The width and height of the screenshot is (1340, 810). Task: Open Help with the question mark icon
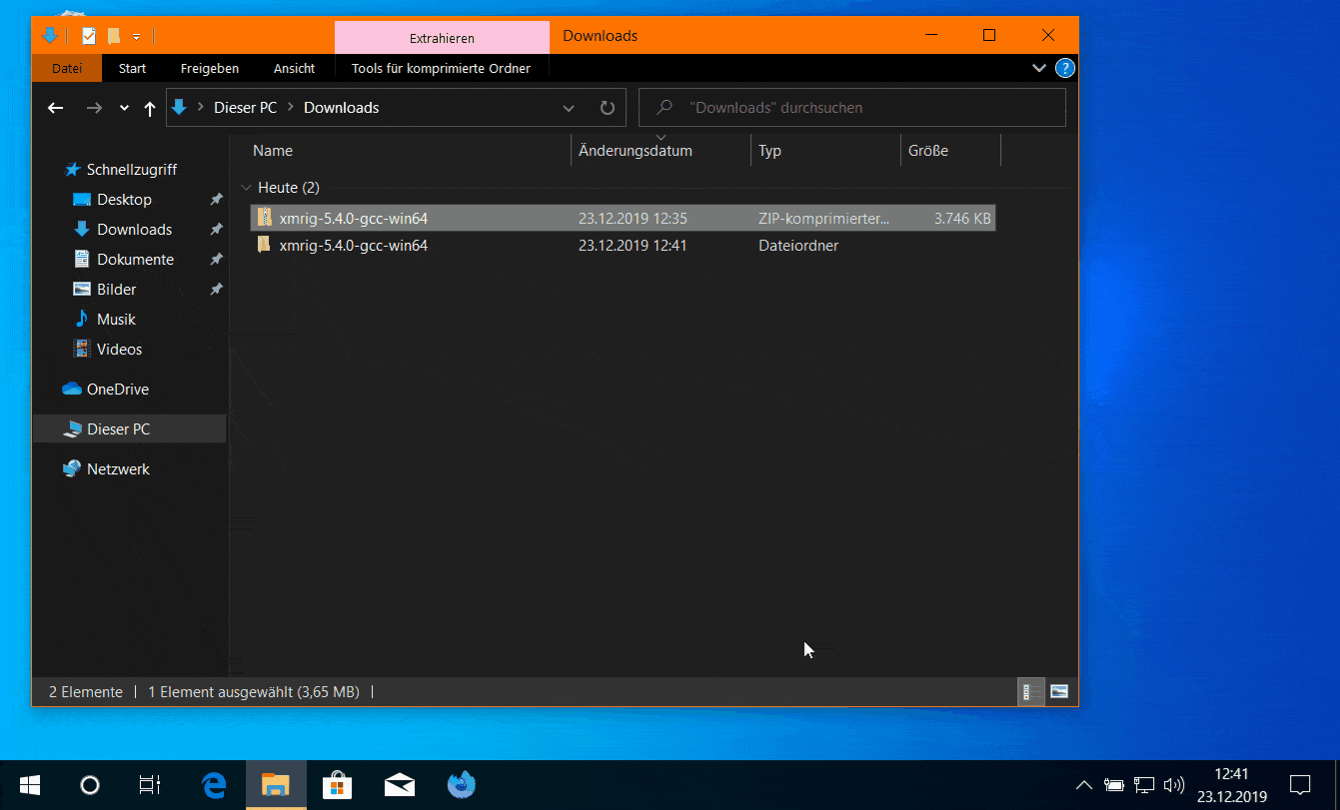click(1065, 68)
